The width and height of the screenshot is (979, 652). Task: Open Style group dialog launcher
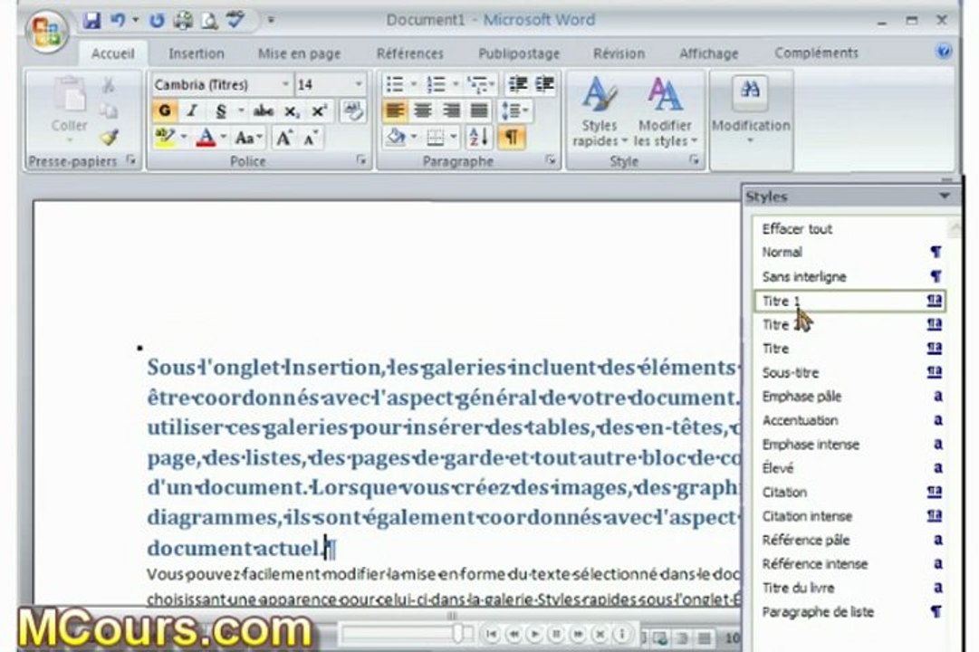click(694, 160)
